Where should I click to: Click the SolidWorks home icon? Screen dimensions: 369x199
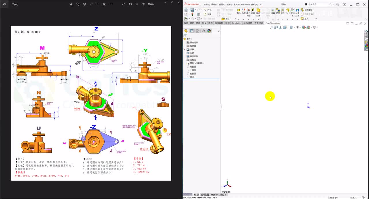pyautogui.click(x=186, y=10)
